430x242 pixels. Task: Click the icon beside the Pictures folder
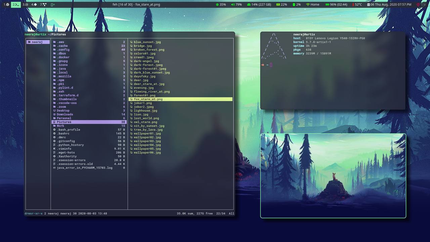coord(54,122)
